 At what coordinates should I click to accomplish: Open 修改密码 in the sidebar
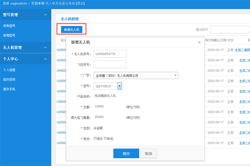coord(9,79)
